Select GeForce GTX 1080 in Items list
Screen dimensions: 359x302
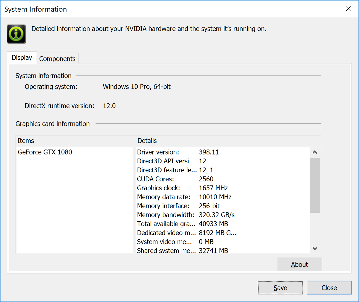[45, 152]
